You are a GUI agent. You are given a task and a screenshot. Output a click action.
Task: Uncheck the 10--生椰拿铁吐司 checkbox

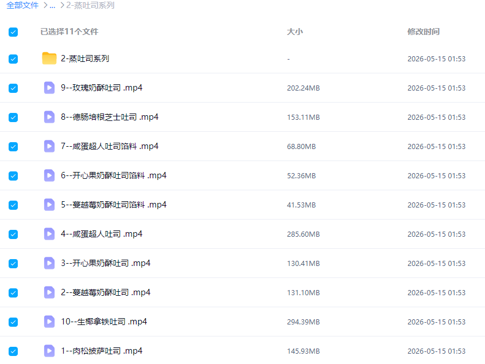(13, 322)
